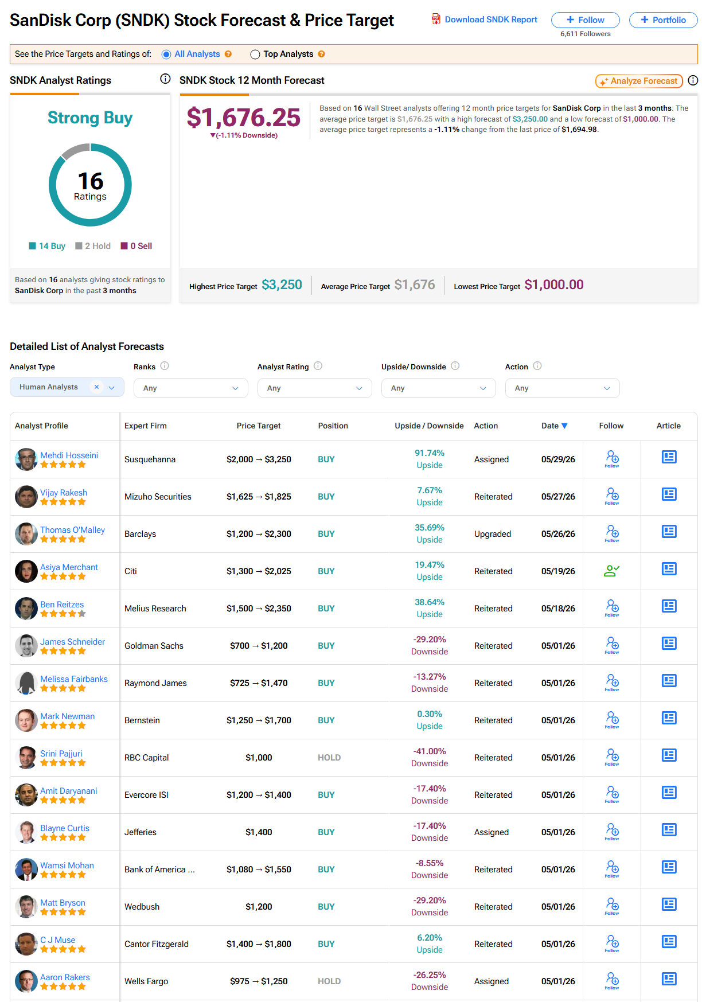Open article for Wells Fargo rating
Screen dimensions: 702x1002
[x=669, y=979]
